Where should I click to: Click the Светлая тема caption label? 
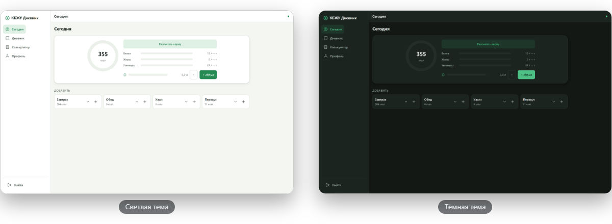pyautogui.click(x=147, y=207)
